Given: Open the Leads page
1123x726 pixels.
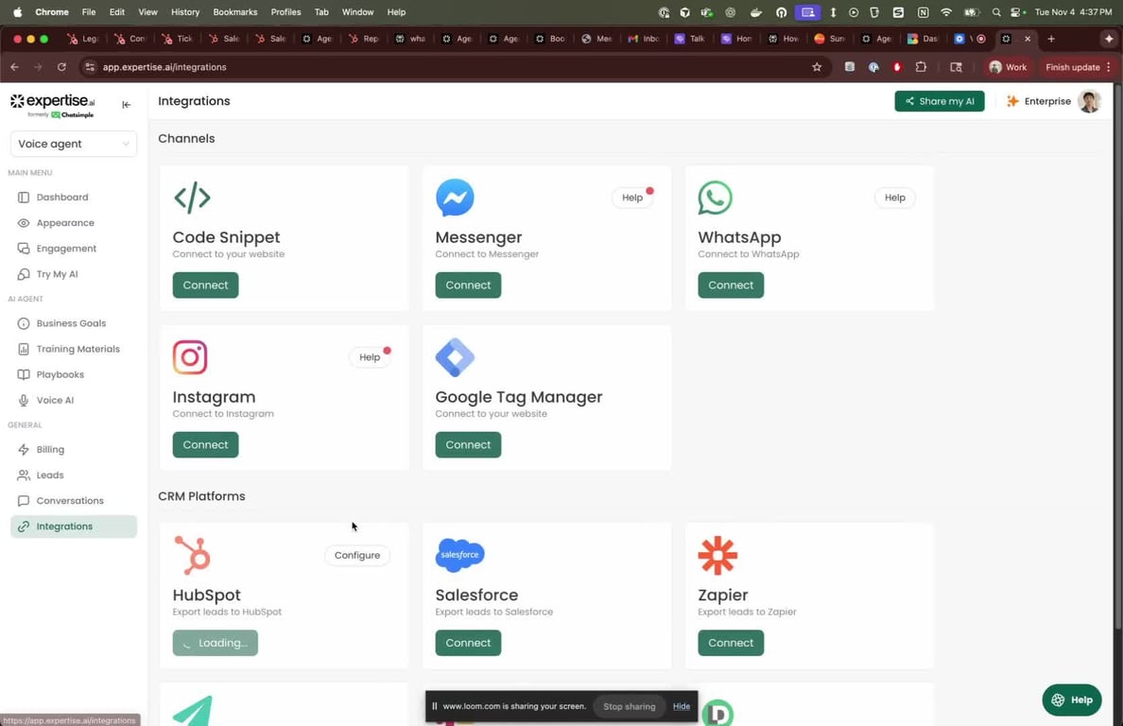Looking at the screenshot, I should [x=49, y=475].
